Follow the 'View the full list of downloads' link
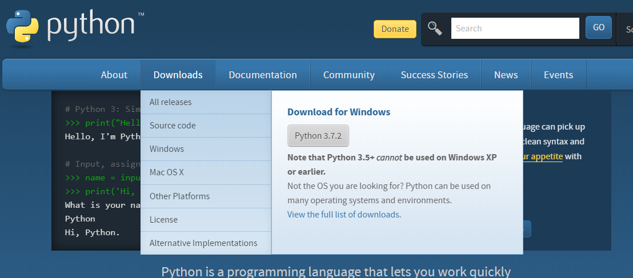 (x=343, y=215)
